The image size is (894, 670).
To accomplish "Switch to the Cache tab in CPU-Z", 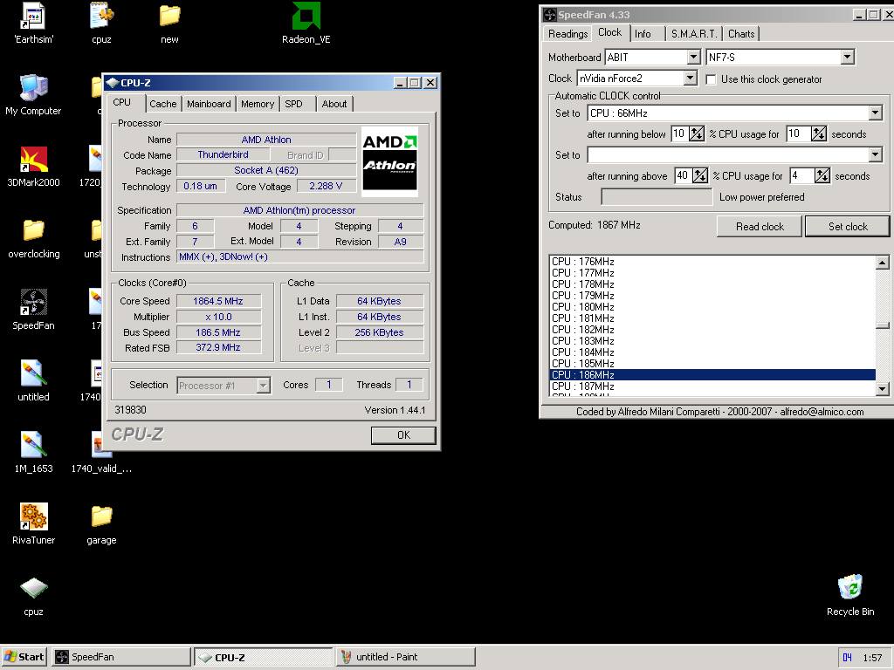I will (x=162, y=104).
